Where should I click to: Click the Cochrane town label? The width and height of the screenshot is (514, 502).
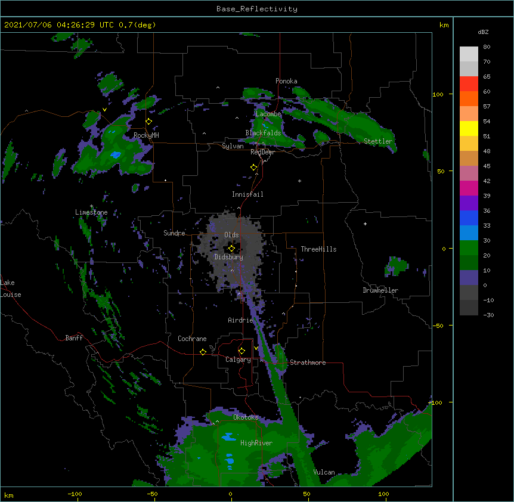tap(192, 339)
